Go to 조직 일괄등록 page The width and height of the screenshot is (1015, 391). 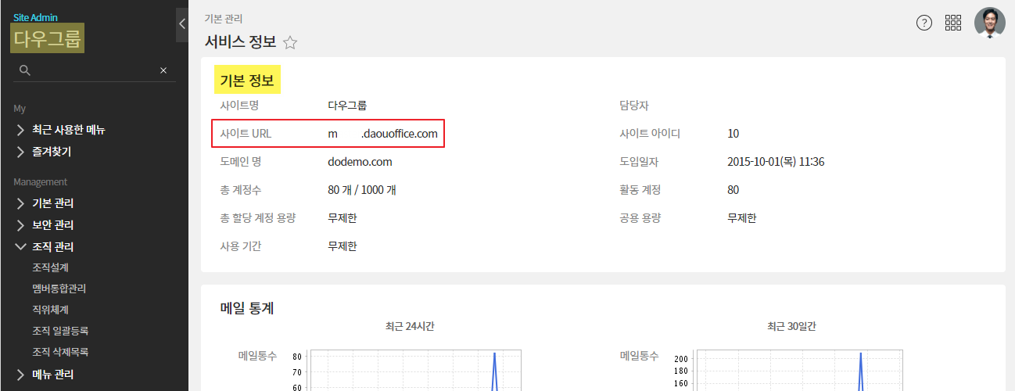[x=60, y=331]
